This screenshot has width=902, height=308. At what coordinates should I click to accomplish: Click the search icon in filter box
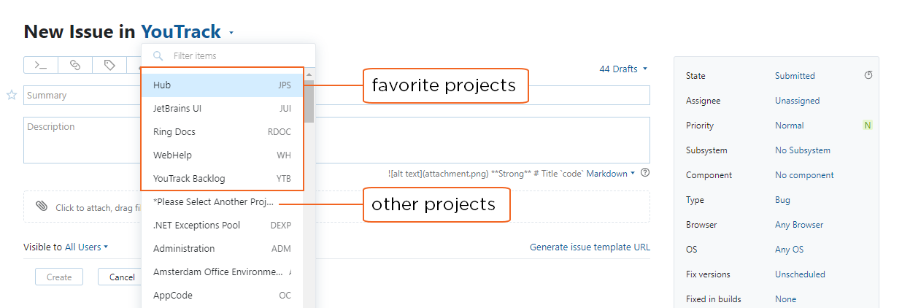click(158, 55)
